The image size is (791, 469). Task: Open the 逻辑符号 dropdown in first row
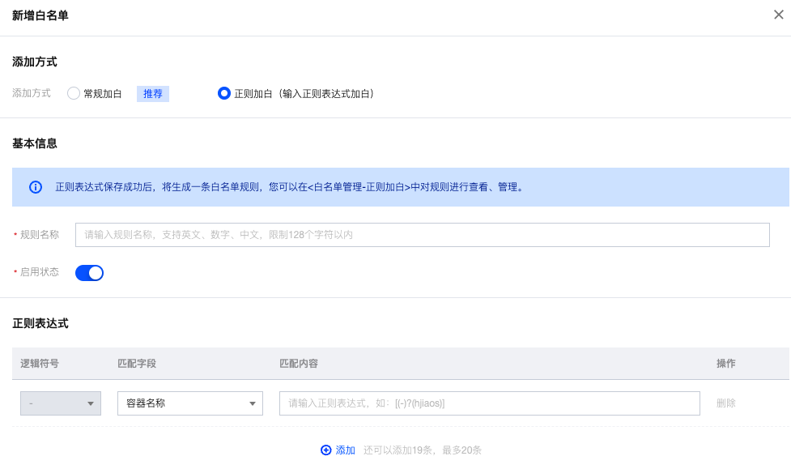point(60,403)
